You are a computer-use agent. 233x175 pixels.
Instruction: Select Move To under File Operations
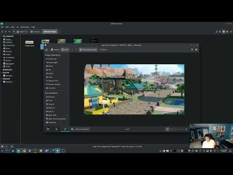pyautogui.click(x=50, y=108)
